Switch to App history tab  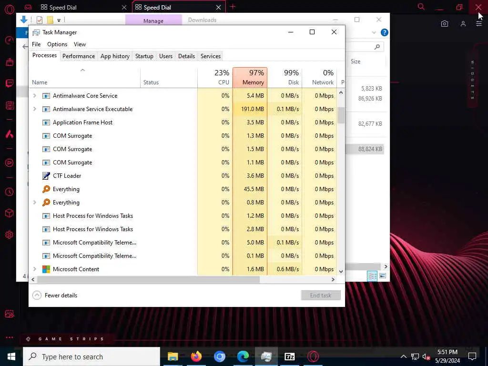pos(115,56)
